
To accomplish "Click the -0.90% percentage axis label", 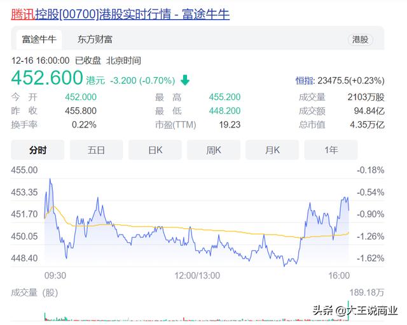I will click(370, 214).
